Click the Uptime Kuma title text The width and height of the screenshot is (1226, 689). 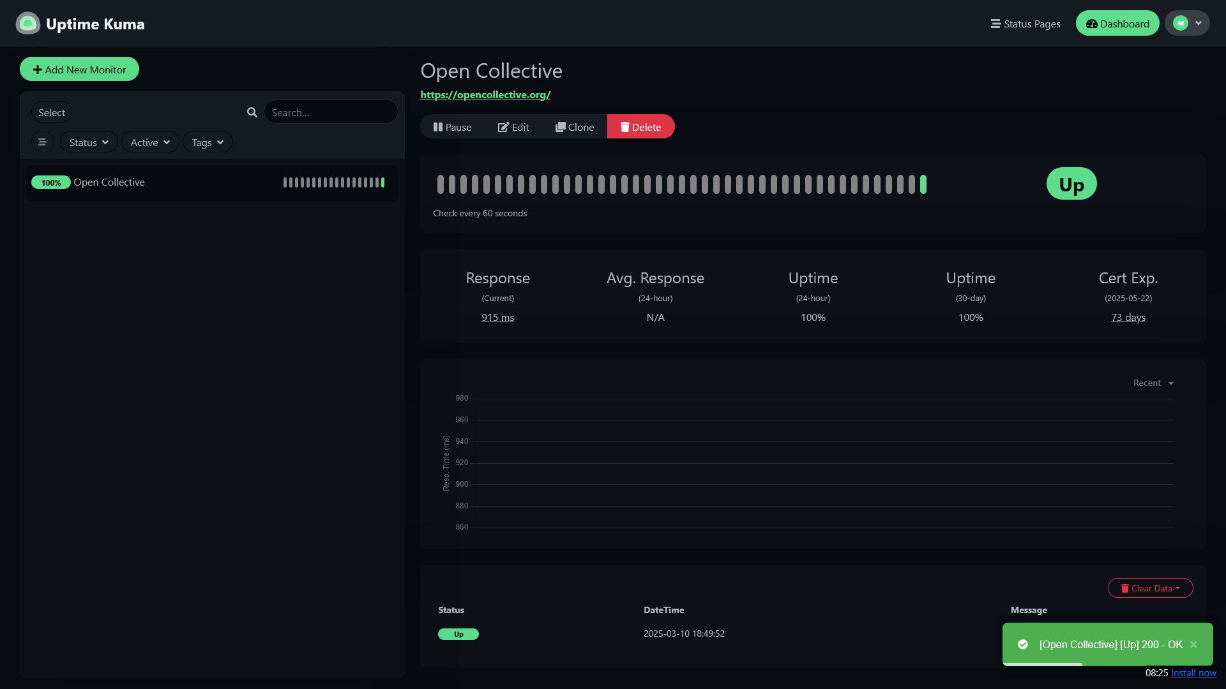point(95,24)
